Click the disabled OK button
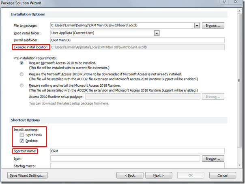 click(x=191, y=175)
